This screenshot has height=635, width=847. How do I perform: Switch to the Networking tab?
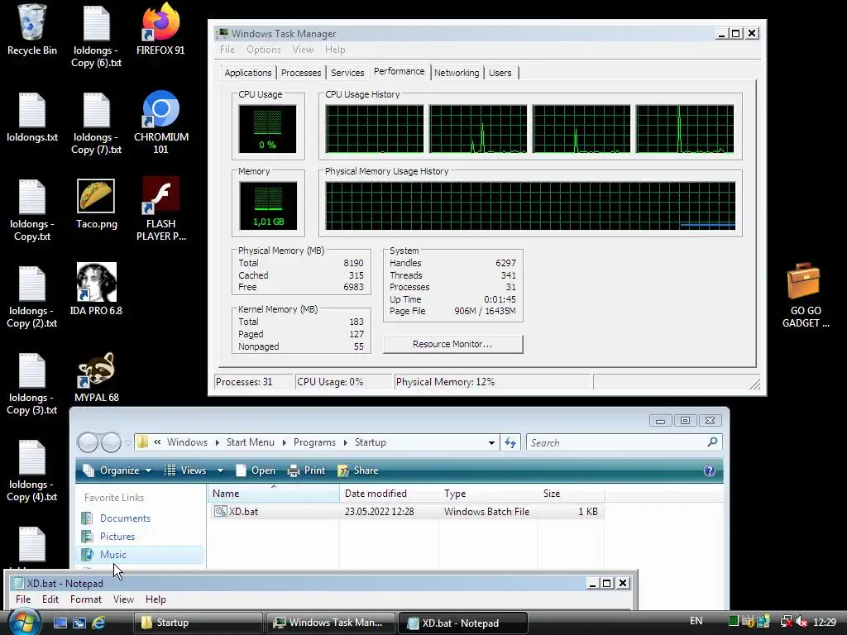pyautogui.click(x=457, y=73)
